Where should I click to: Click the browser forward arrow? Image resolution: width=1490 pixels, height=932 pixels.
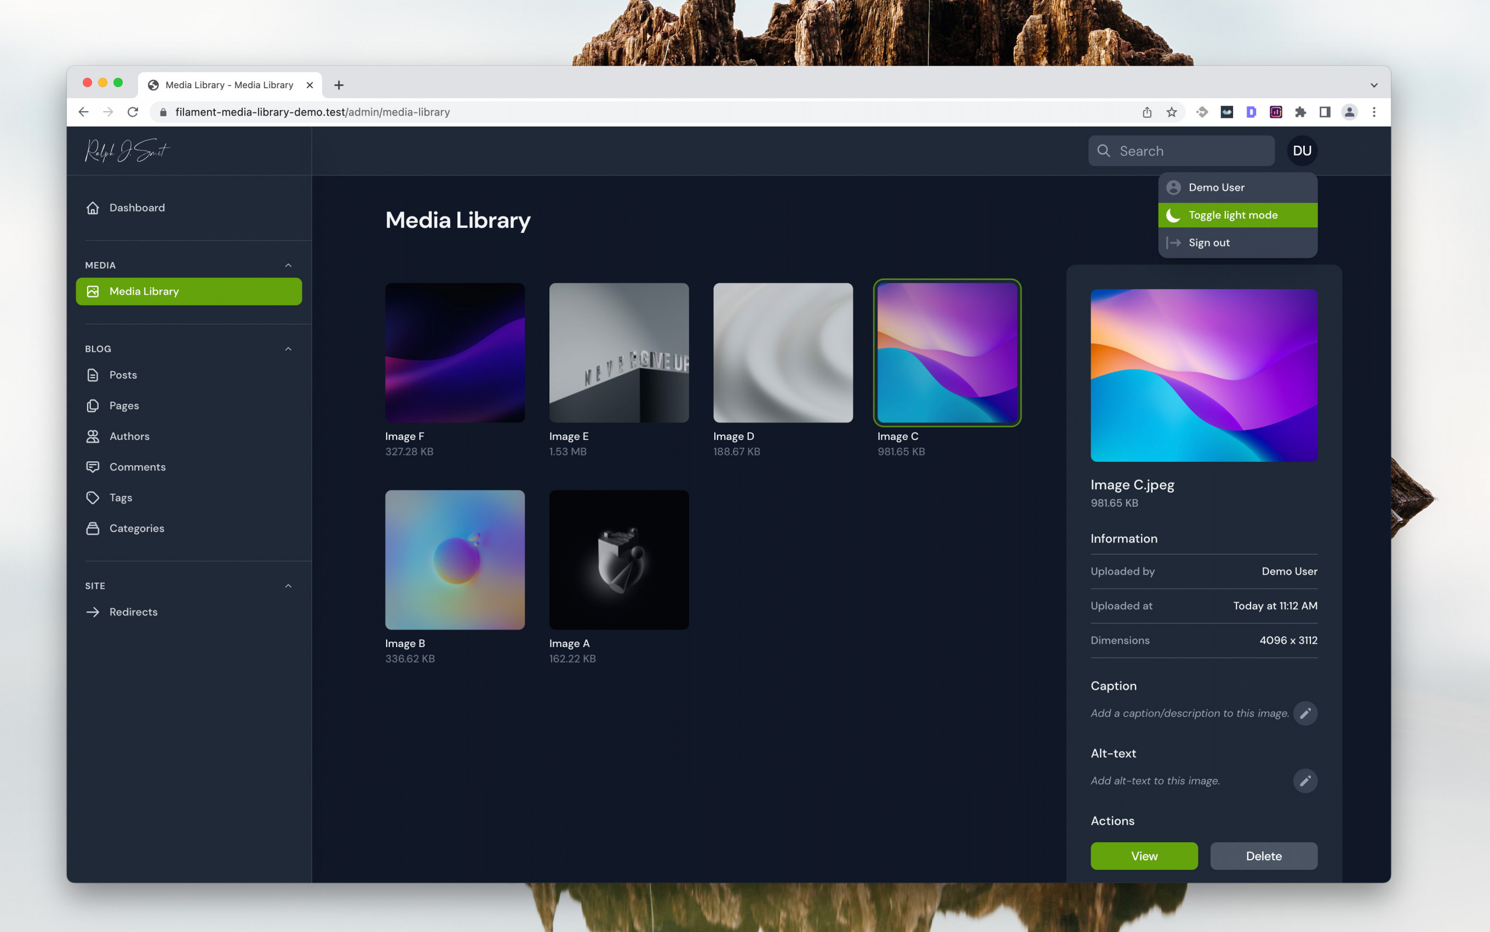click(x=108, y=112)
